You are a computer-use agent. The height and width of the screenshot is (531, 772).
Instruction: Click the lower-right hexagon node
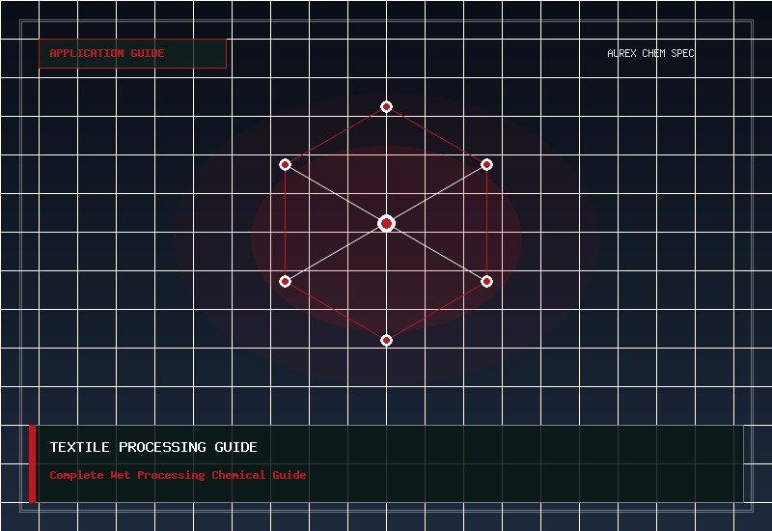[487, 282]
